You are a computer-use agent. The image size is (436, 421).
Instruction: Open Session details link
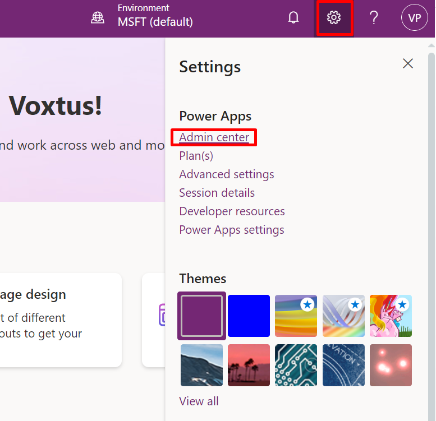217,193
